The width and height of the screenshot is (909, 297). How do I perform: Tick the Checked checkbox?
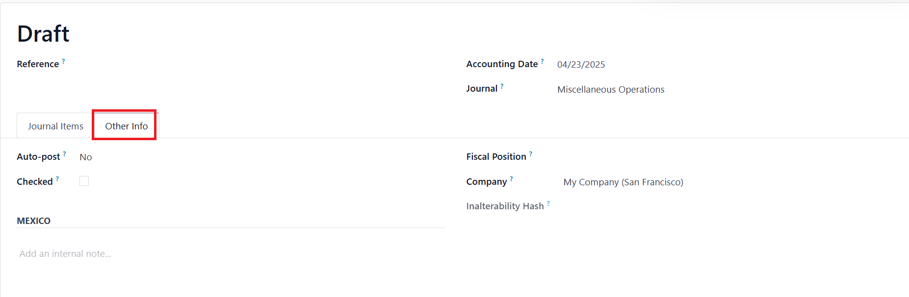click(84, 181)
